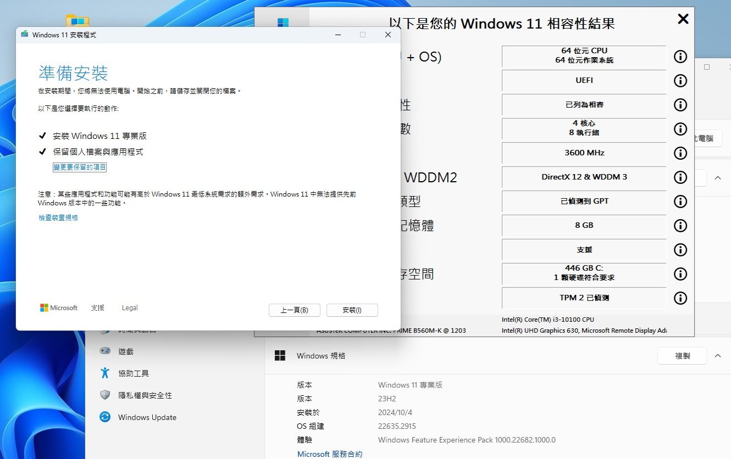731x459 pixels.
Task: Select 安裝 Windows 11 專業版 line
Action: 100,136
